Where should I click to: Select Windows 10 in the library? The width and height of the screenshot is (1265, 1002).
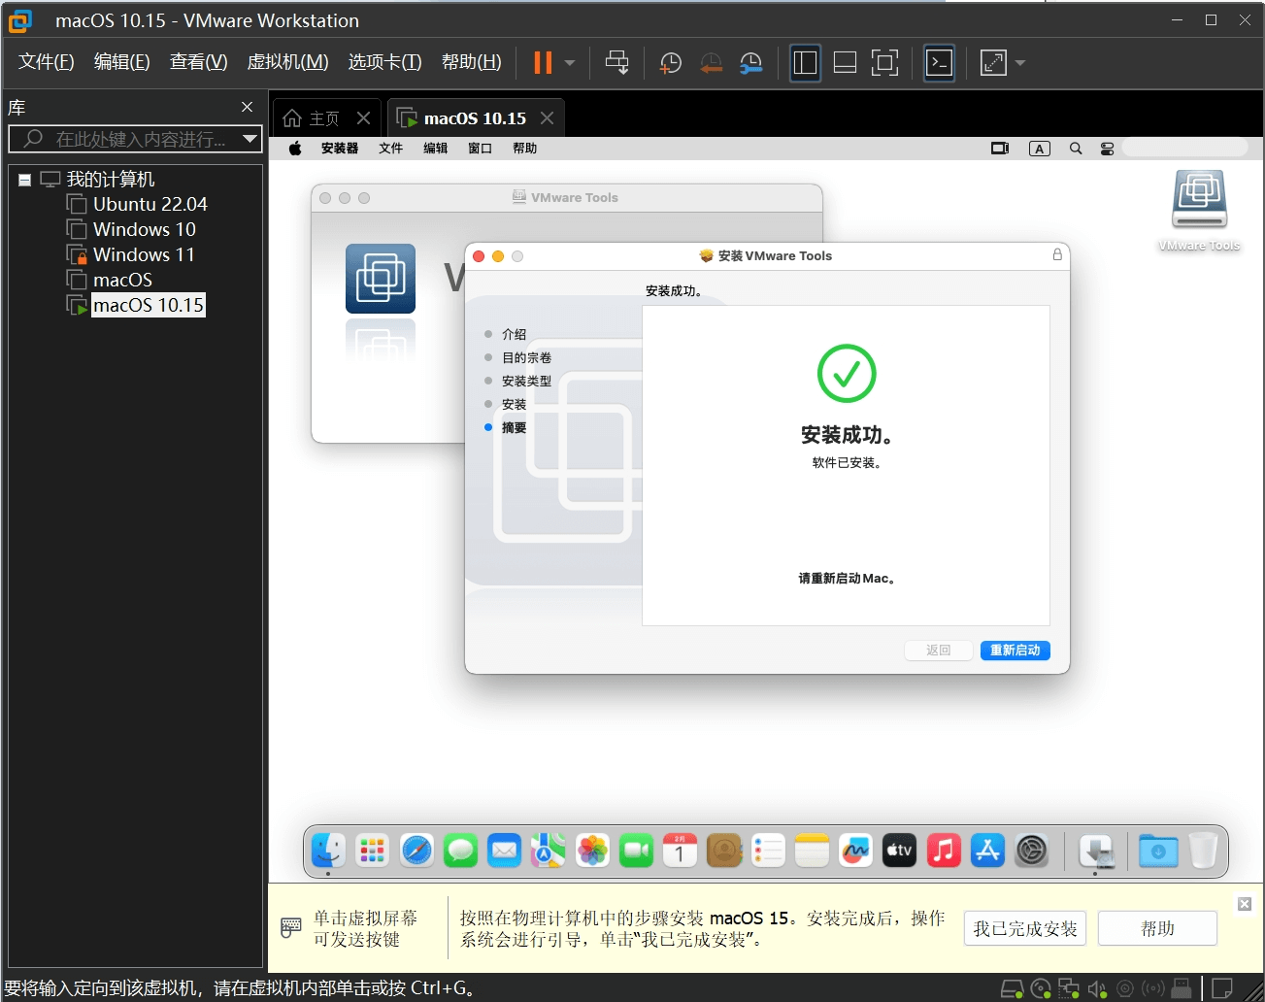click(x=144, y=229)
